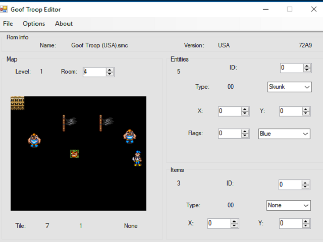Select the left pirate flag sprite
This screenshot has width=323, height=242.
(x=70, y=122)
